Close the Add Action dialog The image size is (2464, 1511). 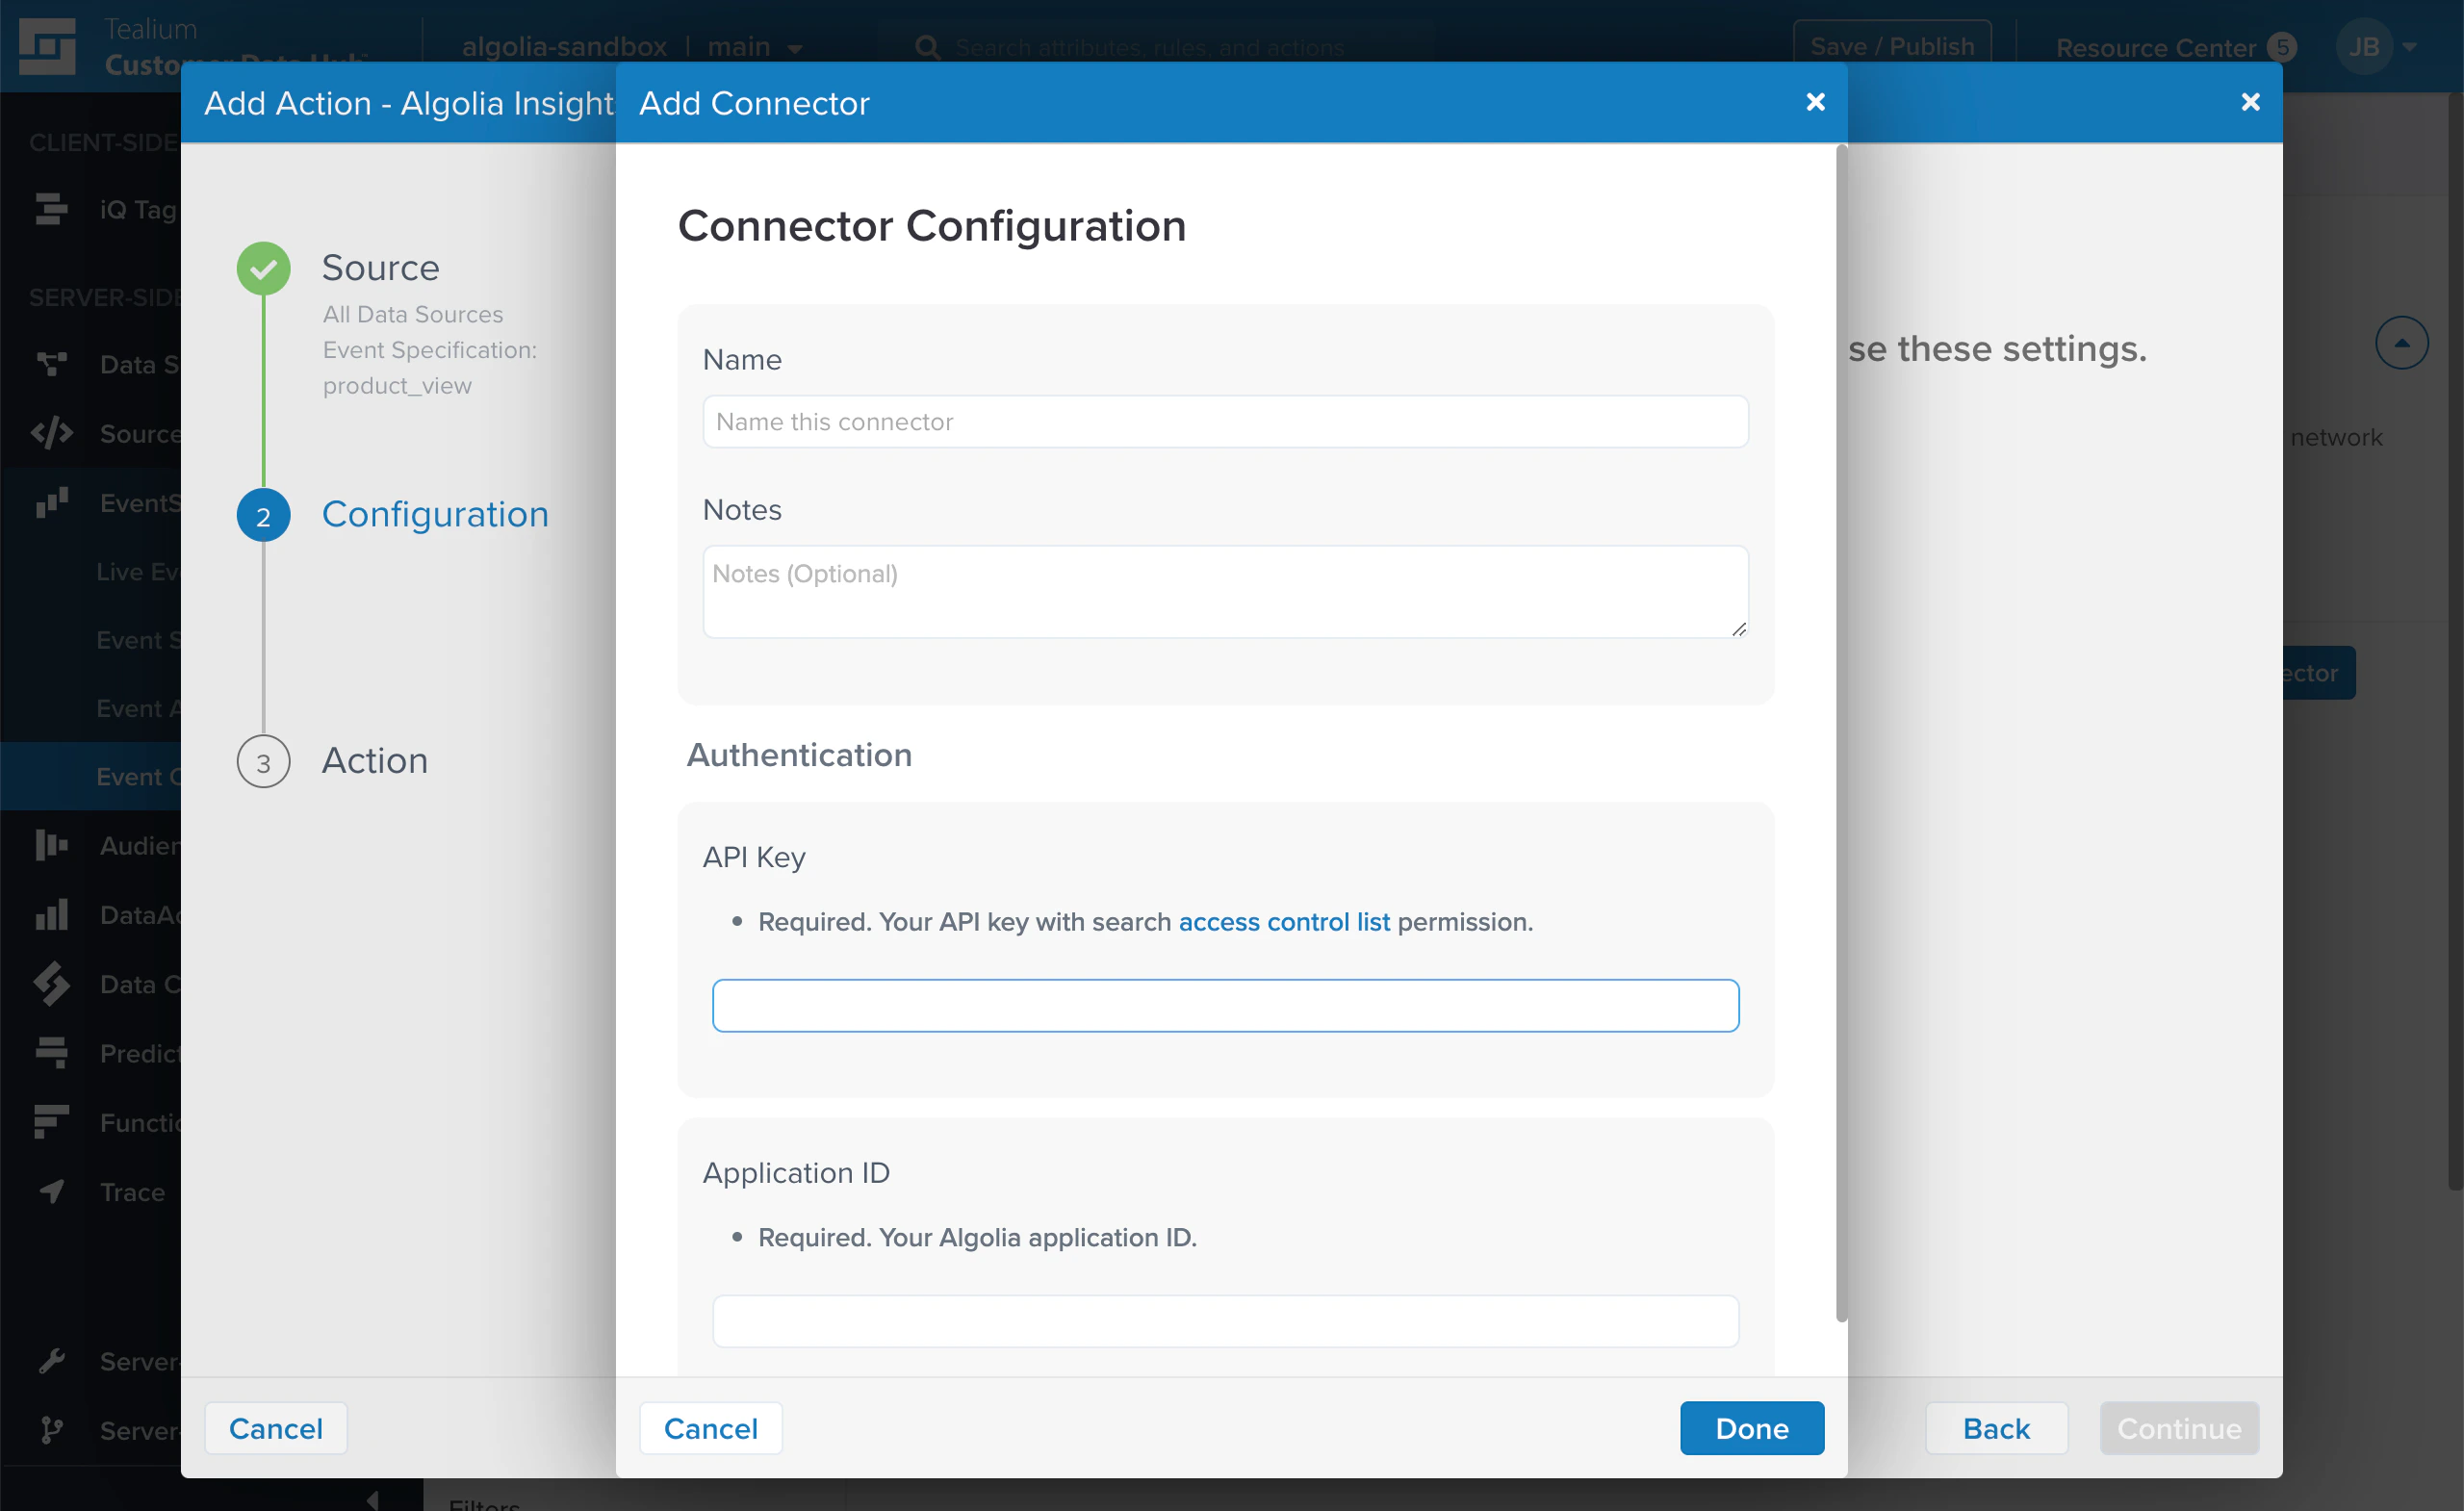[2250, 102]
